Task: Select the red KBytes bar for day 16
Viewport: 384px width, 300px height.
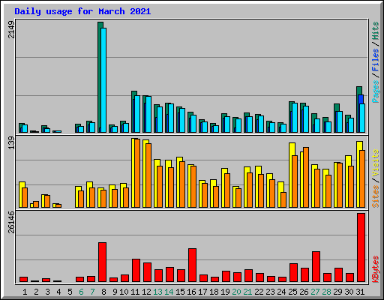Action: click(x=192, y=265)
